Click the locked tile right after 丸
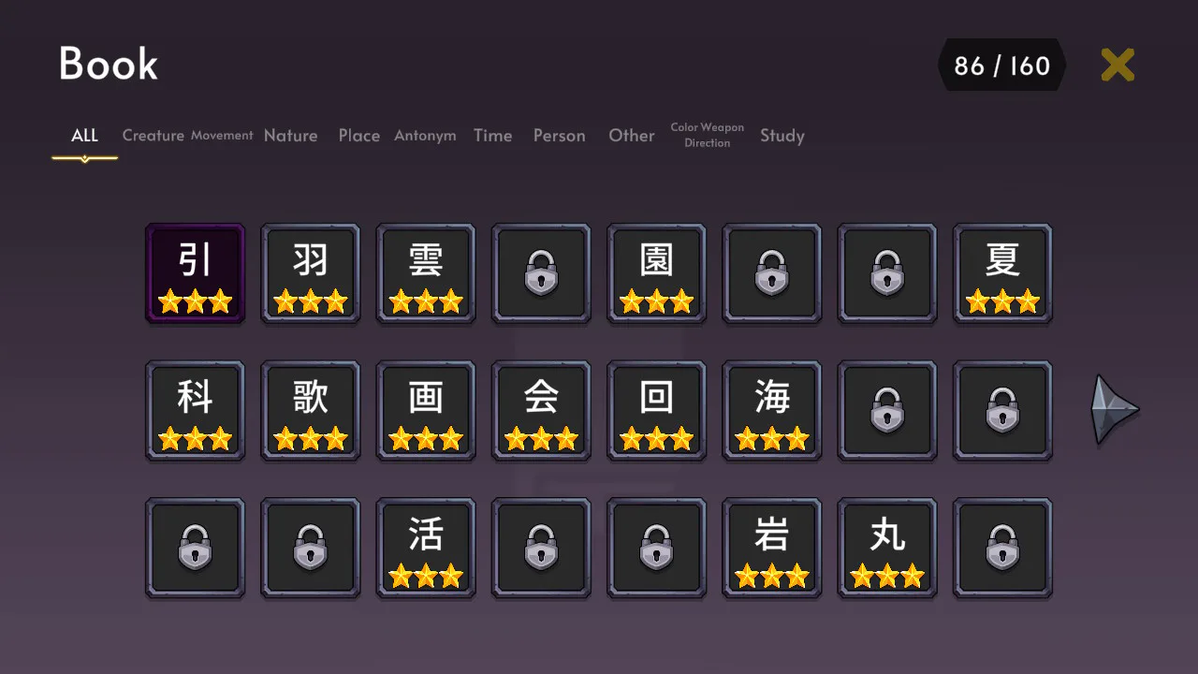 (x=1002, y=549)
